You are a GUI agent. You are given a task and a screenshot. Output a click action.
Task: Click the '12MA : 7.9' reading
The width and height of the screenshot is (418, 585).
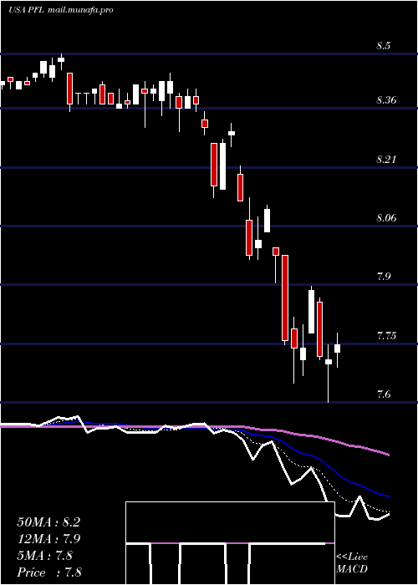coord(48,539)
